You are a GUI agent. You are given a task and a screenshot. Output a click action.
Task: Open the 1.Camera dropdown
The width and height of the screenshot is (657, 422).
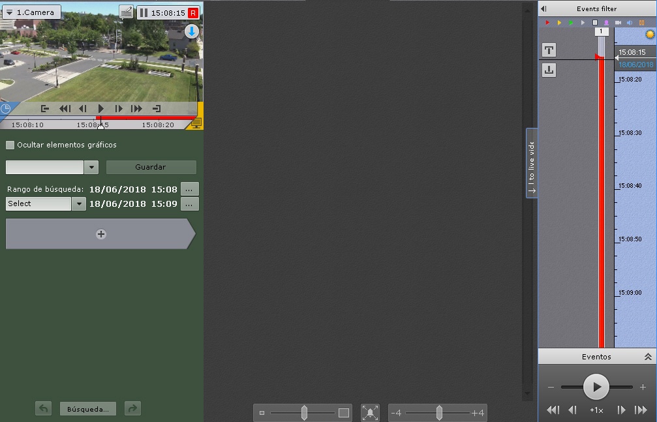tap(32, 12)
